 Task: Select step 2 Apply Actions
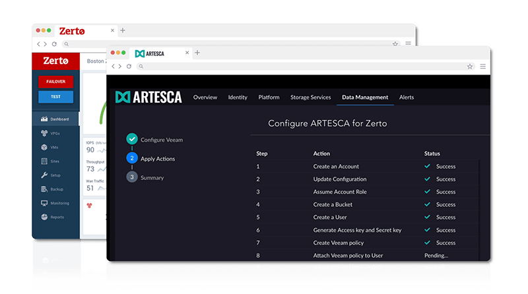[x=151, y=158]
